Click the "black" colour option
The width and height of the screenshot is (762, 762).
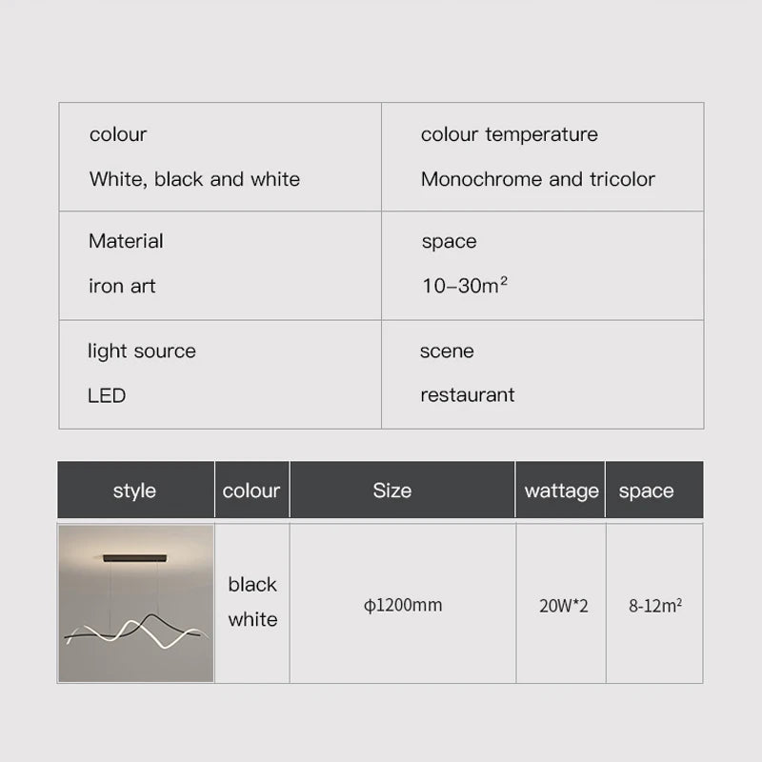coord(252,584)
